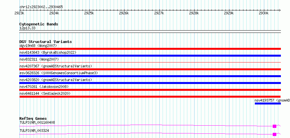Open esv3628326 (1000GenomesConsortiumPhase3) label
The height and width of the screenshot is (138, 290).
pos(59,73)
